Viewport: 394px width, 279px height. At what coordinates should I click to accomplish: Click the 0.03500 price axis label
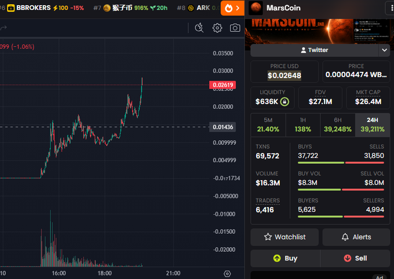pyautogui.click(x=223, y=53)
